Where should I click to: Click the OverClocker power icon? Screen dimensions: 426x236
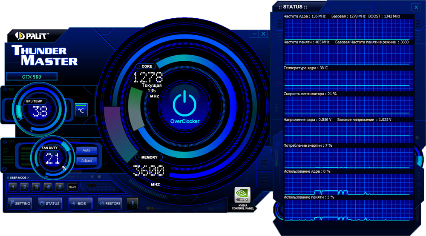185,104
